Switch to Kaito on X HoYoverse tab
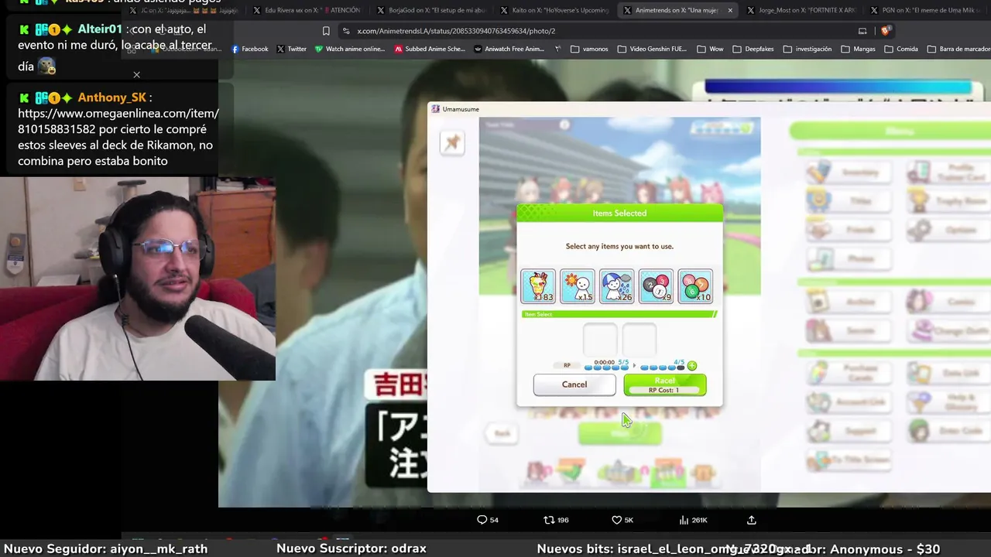 point(554,10)
